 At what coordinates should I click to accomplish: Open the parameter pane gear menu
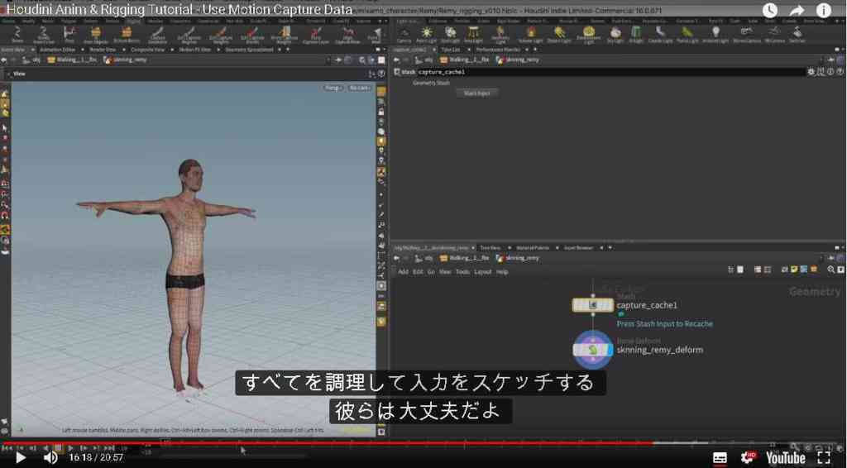pyautogui.click(x=811, y=72)
